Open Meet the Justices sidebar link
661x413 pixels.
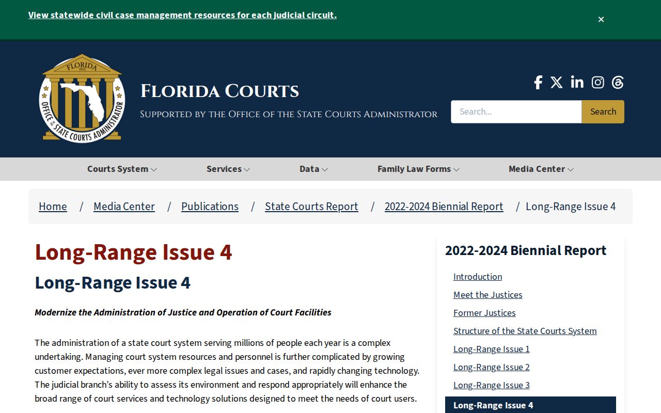[488, 295]
